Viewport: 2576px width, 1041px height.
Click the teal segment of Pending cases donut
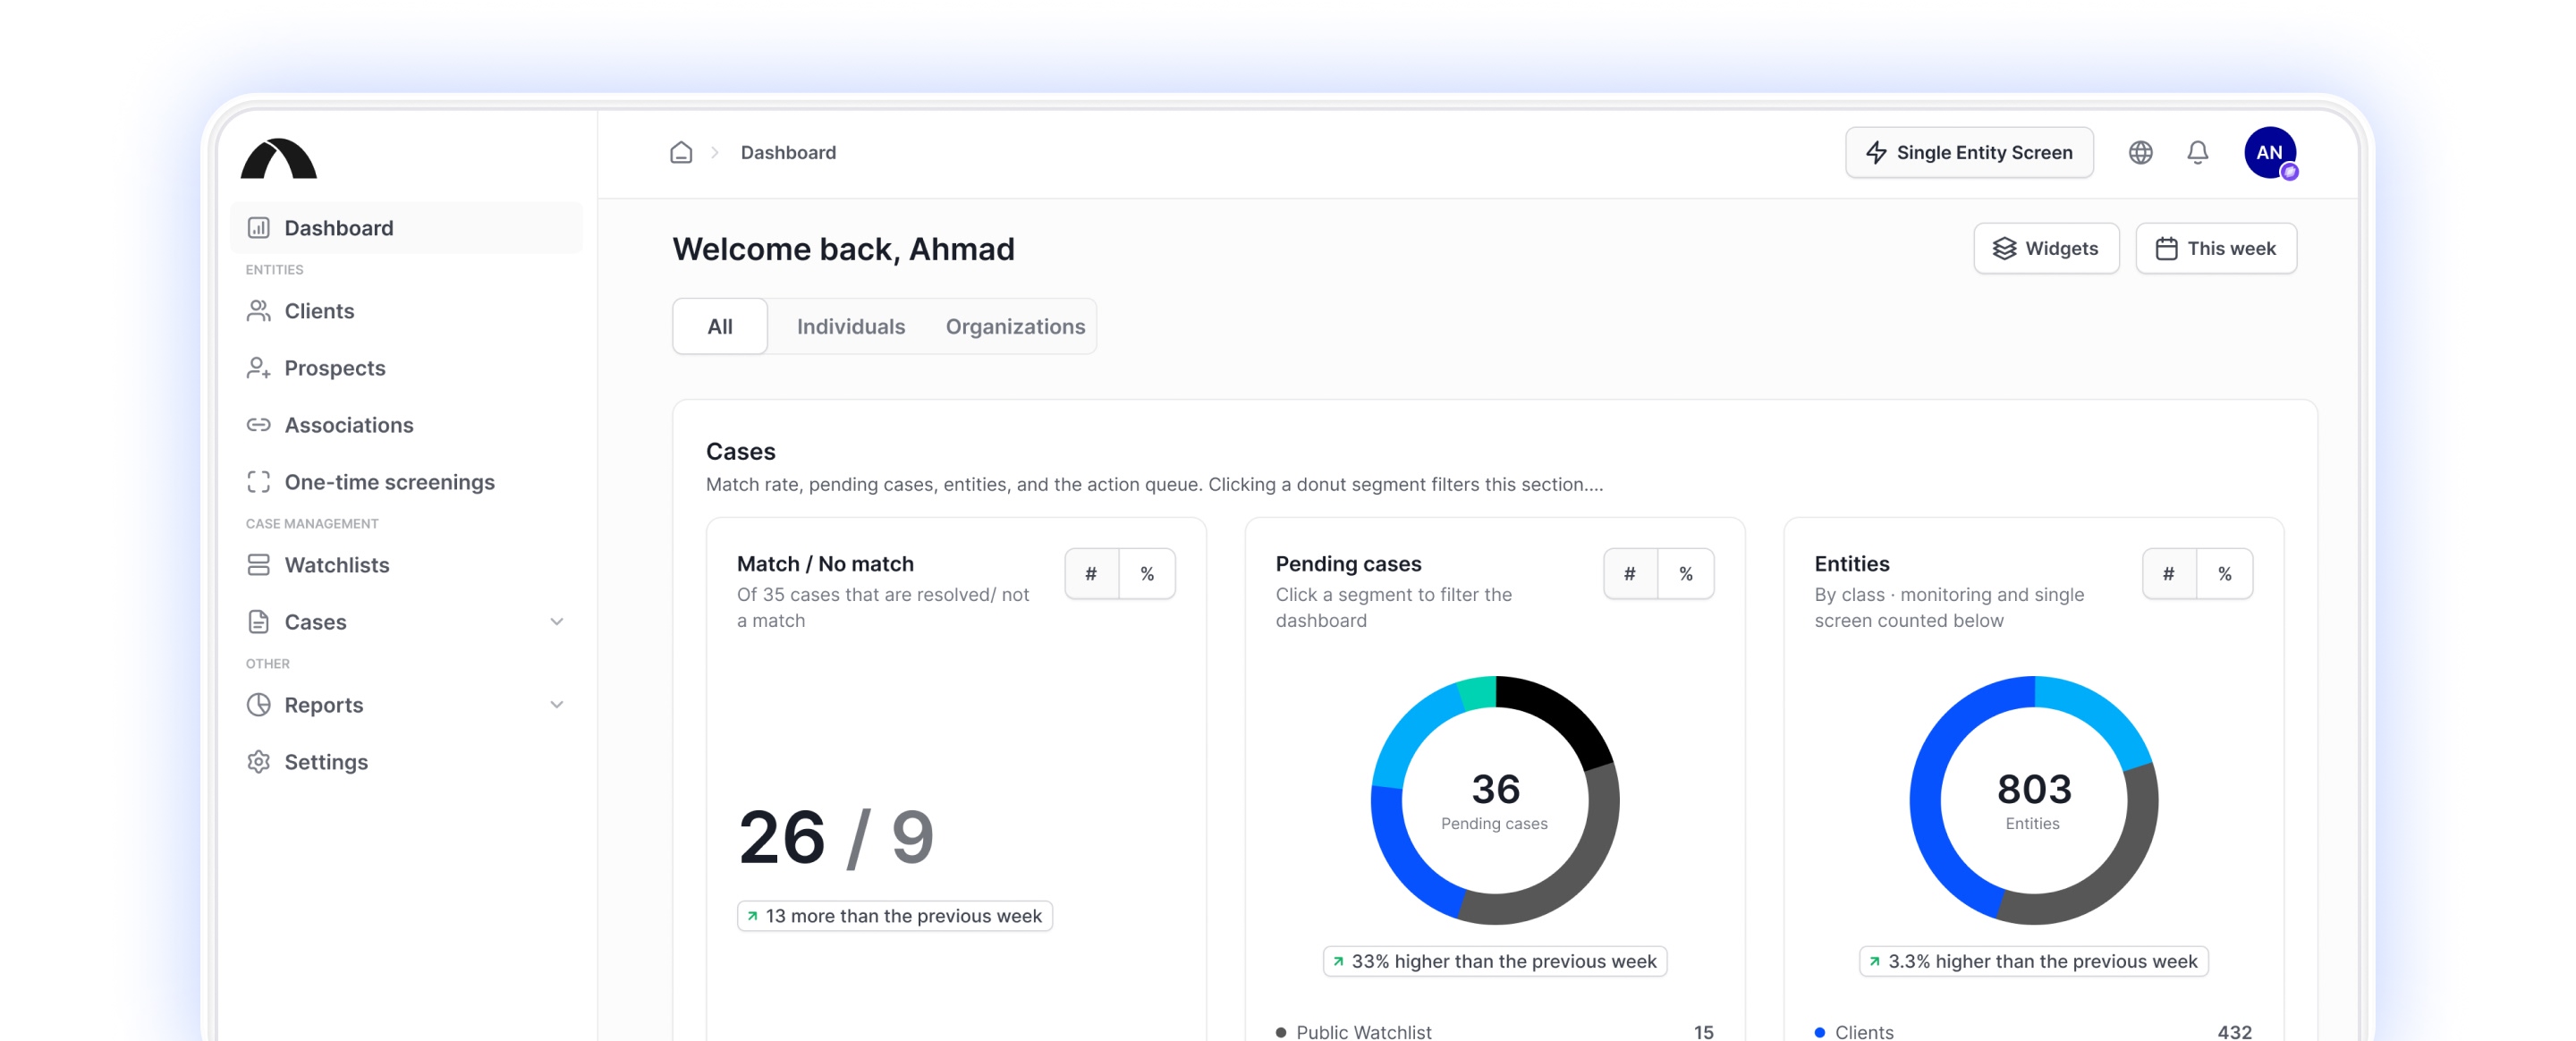(1478, 693)
